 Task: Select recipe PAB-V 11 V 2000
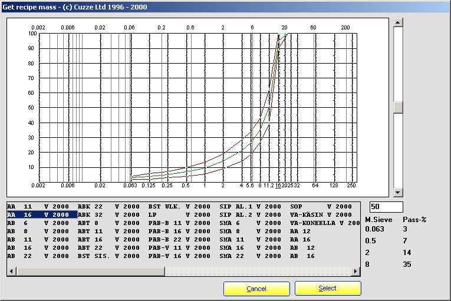click(x=179, y=248)
